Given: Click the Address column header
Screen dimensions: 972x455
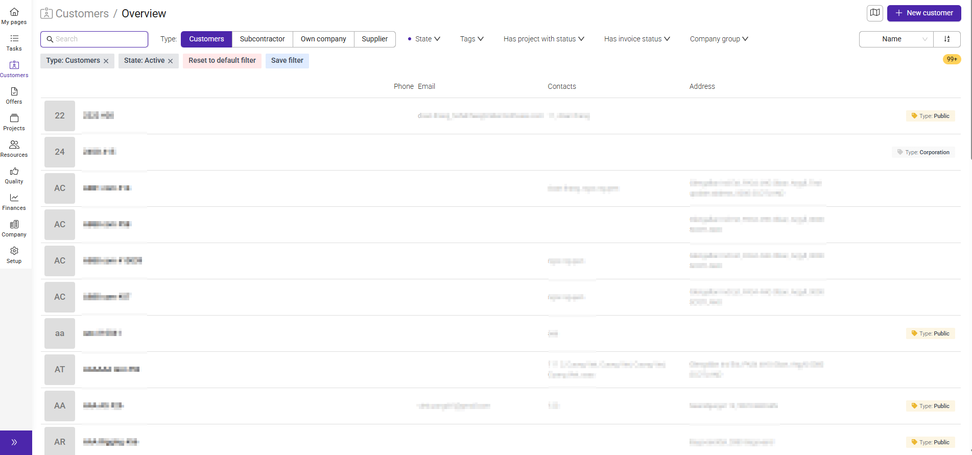Looking at the screenshot, I should [x=702, y=86].
